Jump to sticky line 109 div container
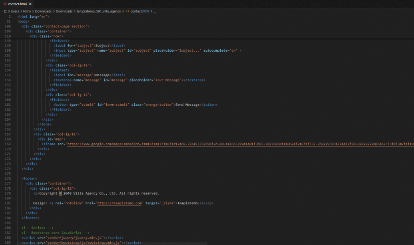This screenshot has width=414, height=245. (x=49, y=31)
